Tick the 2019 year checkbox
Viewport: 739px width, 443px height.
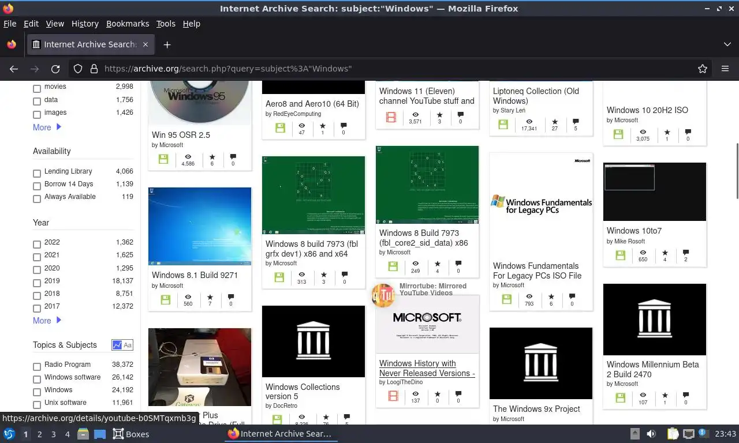pyautogui.click(x=37, y=283)
